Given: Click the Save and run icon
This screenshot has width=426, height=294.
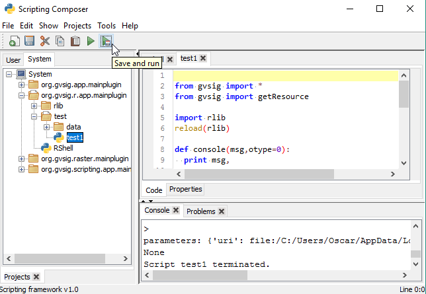Looking at the screenshot, I should (106, 41).
